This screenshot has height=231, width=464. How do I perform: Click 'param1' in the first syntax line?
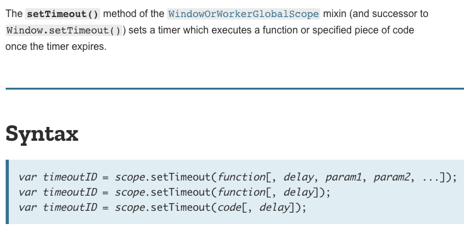coord(344,177)
